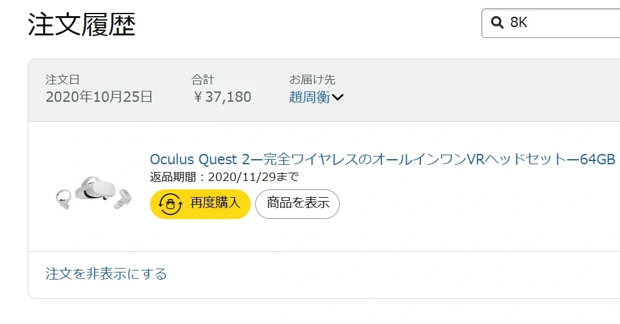Click the 合計 label
Viewport: 620px width, 324px height.
click(202, 80)
